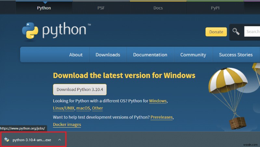Focus the Search input field
This screenshot has height=147, width=260.
[x=252, y=31]
